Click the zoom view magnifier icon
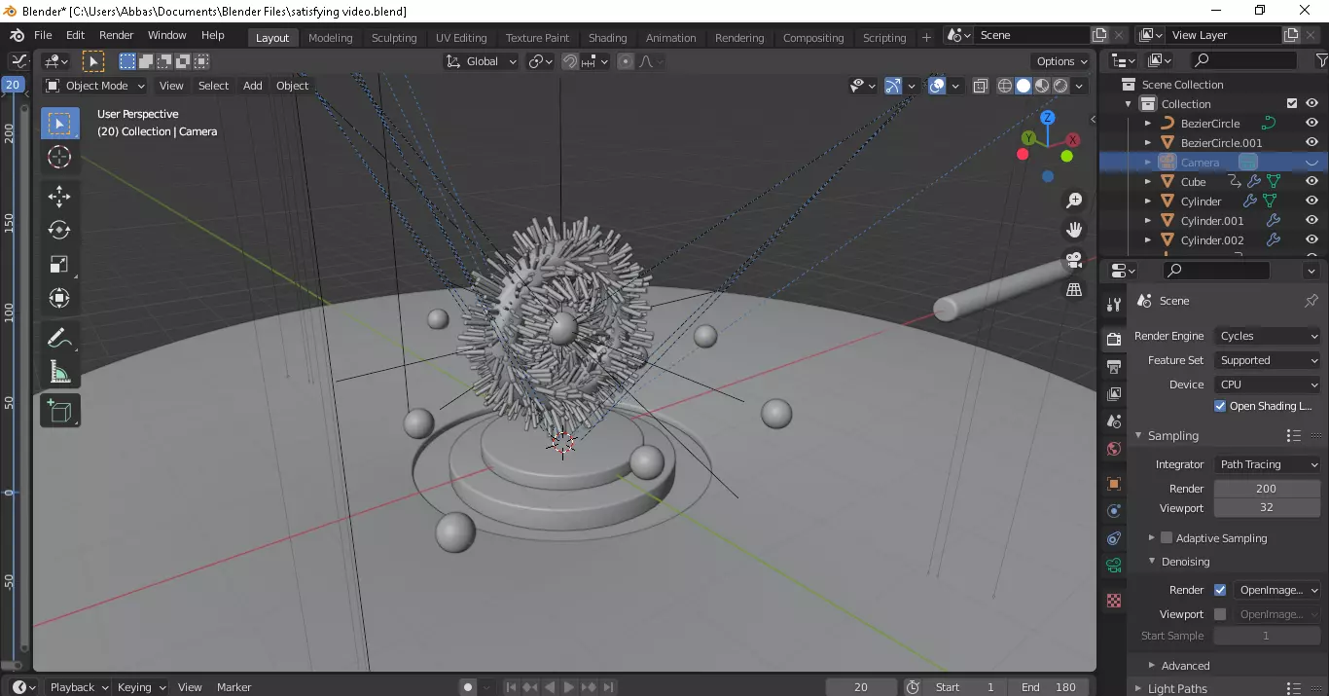 click(1074, 201)
